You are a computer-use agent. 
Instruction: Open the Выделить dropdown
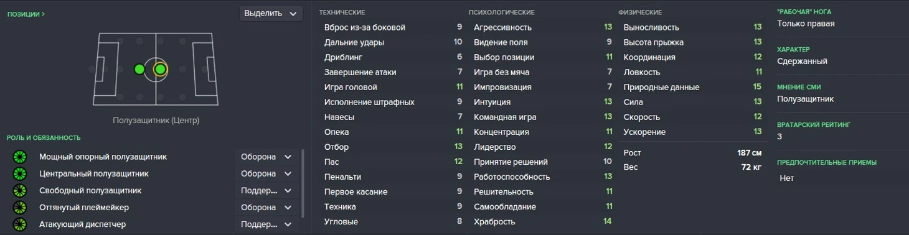271,13
